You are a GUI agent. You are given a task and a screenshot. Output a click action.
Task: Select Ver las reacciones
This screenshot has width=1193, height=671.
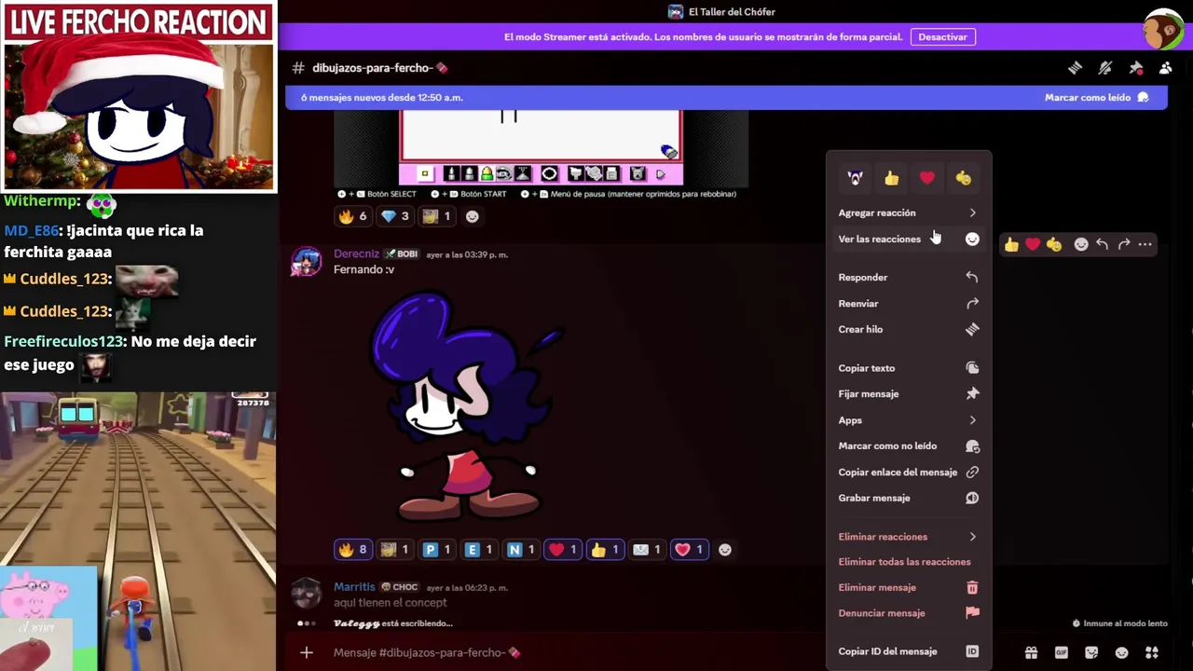[x=909, y=239]
